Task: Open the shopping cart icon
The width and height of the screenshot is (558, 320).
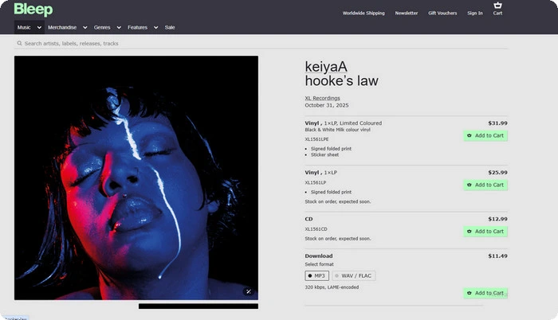Action: [497, 8]
